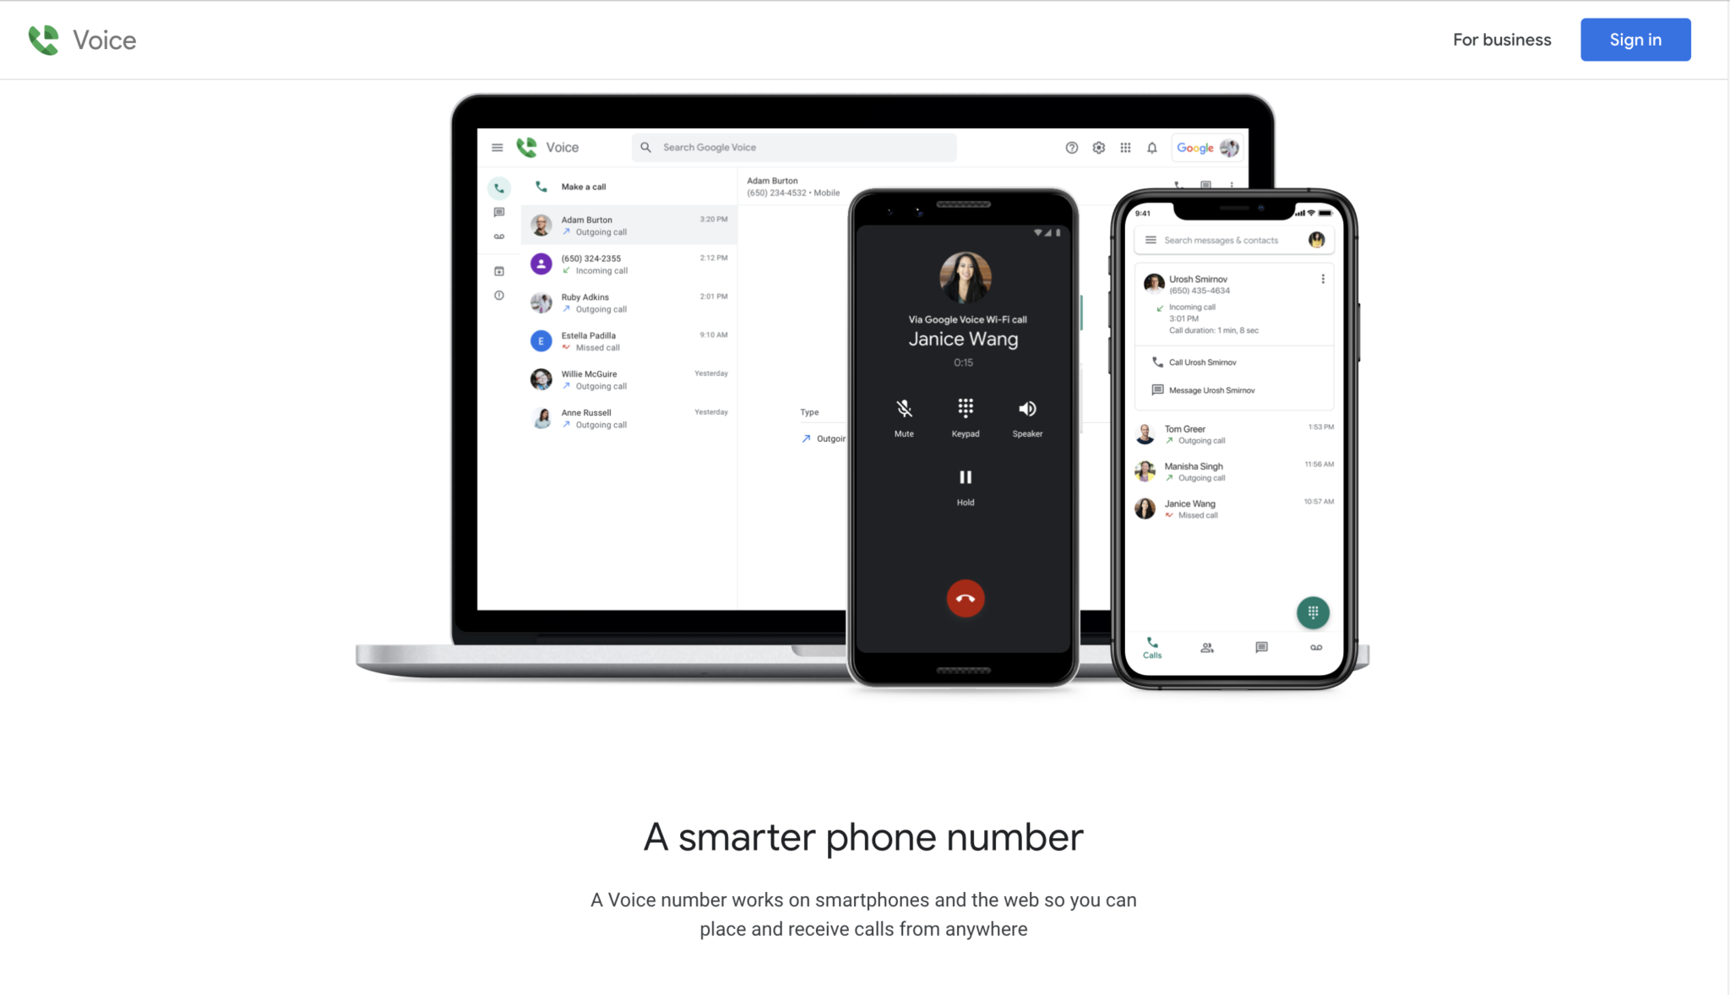End the active call with red button
Screen dimensions: 1730x995
tap(965, 597)
